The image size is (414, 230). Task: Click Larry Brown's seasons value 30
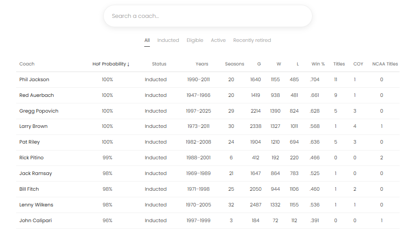[x=231, y=127]
